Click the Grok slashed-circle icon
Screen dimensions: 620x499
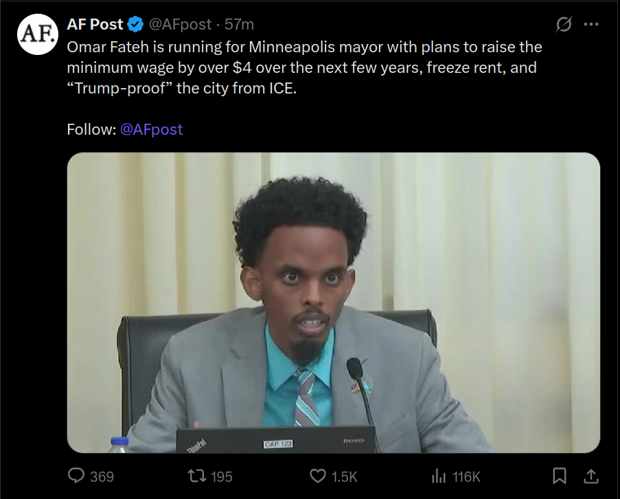tap(563, 25)
